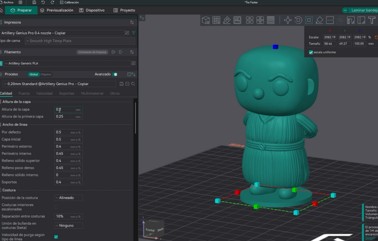Viewport: 378px width, 241px height.
Task: Switch to the Soportes tab
Action: pos(67,93)
